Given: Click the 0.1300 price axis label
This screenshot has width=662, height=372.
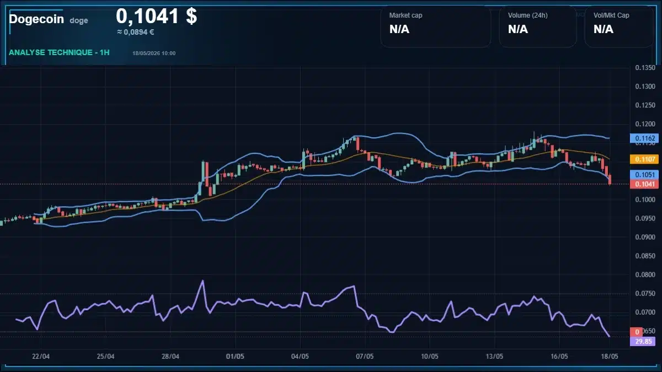Looking at the screenshot, I should coord(645,87).
